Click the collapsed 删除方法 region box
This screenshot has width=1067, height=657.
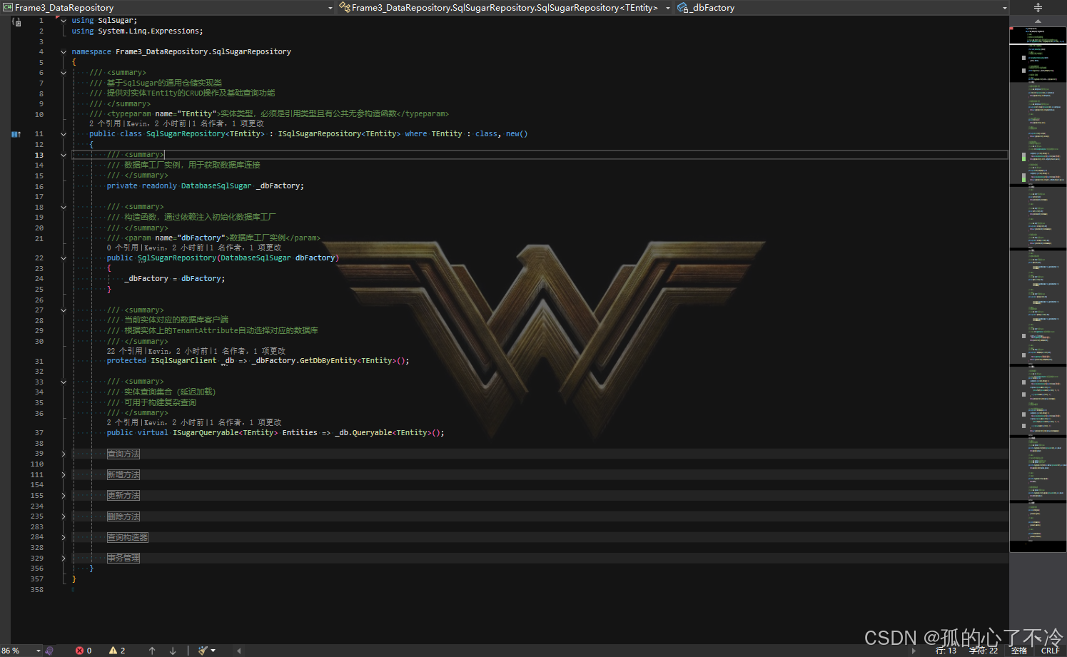pos(123,516)
